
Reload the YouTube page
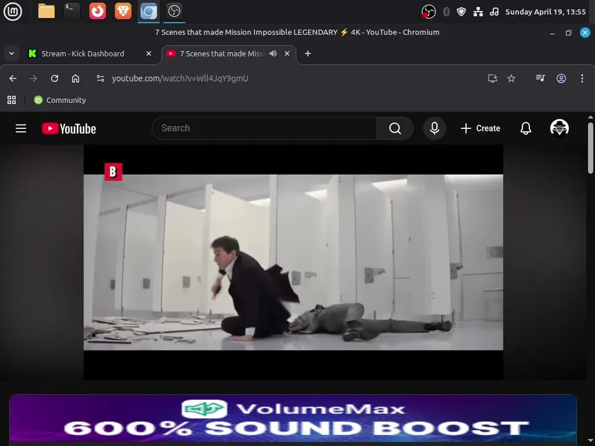click(55, 79)
